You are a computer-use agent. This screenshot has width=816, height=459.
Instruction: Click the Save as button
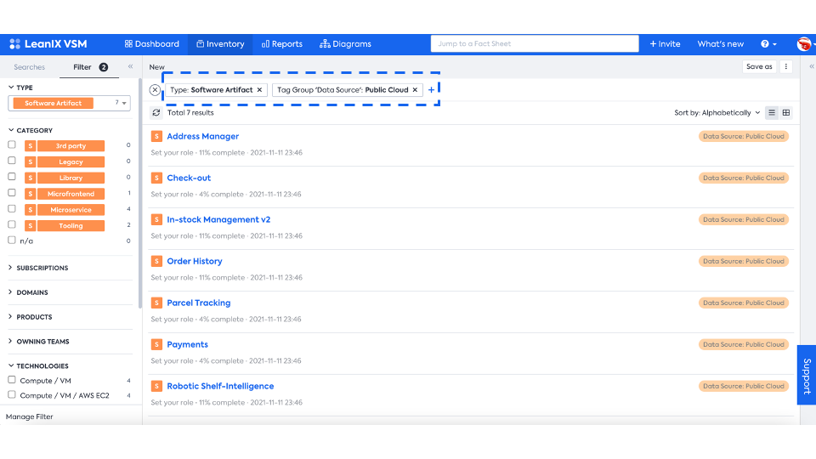click(x=759, y=66)
